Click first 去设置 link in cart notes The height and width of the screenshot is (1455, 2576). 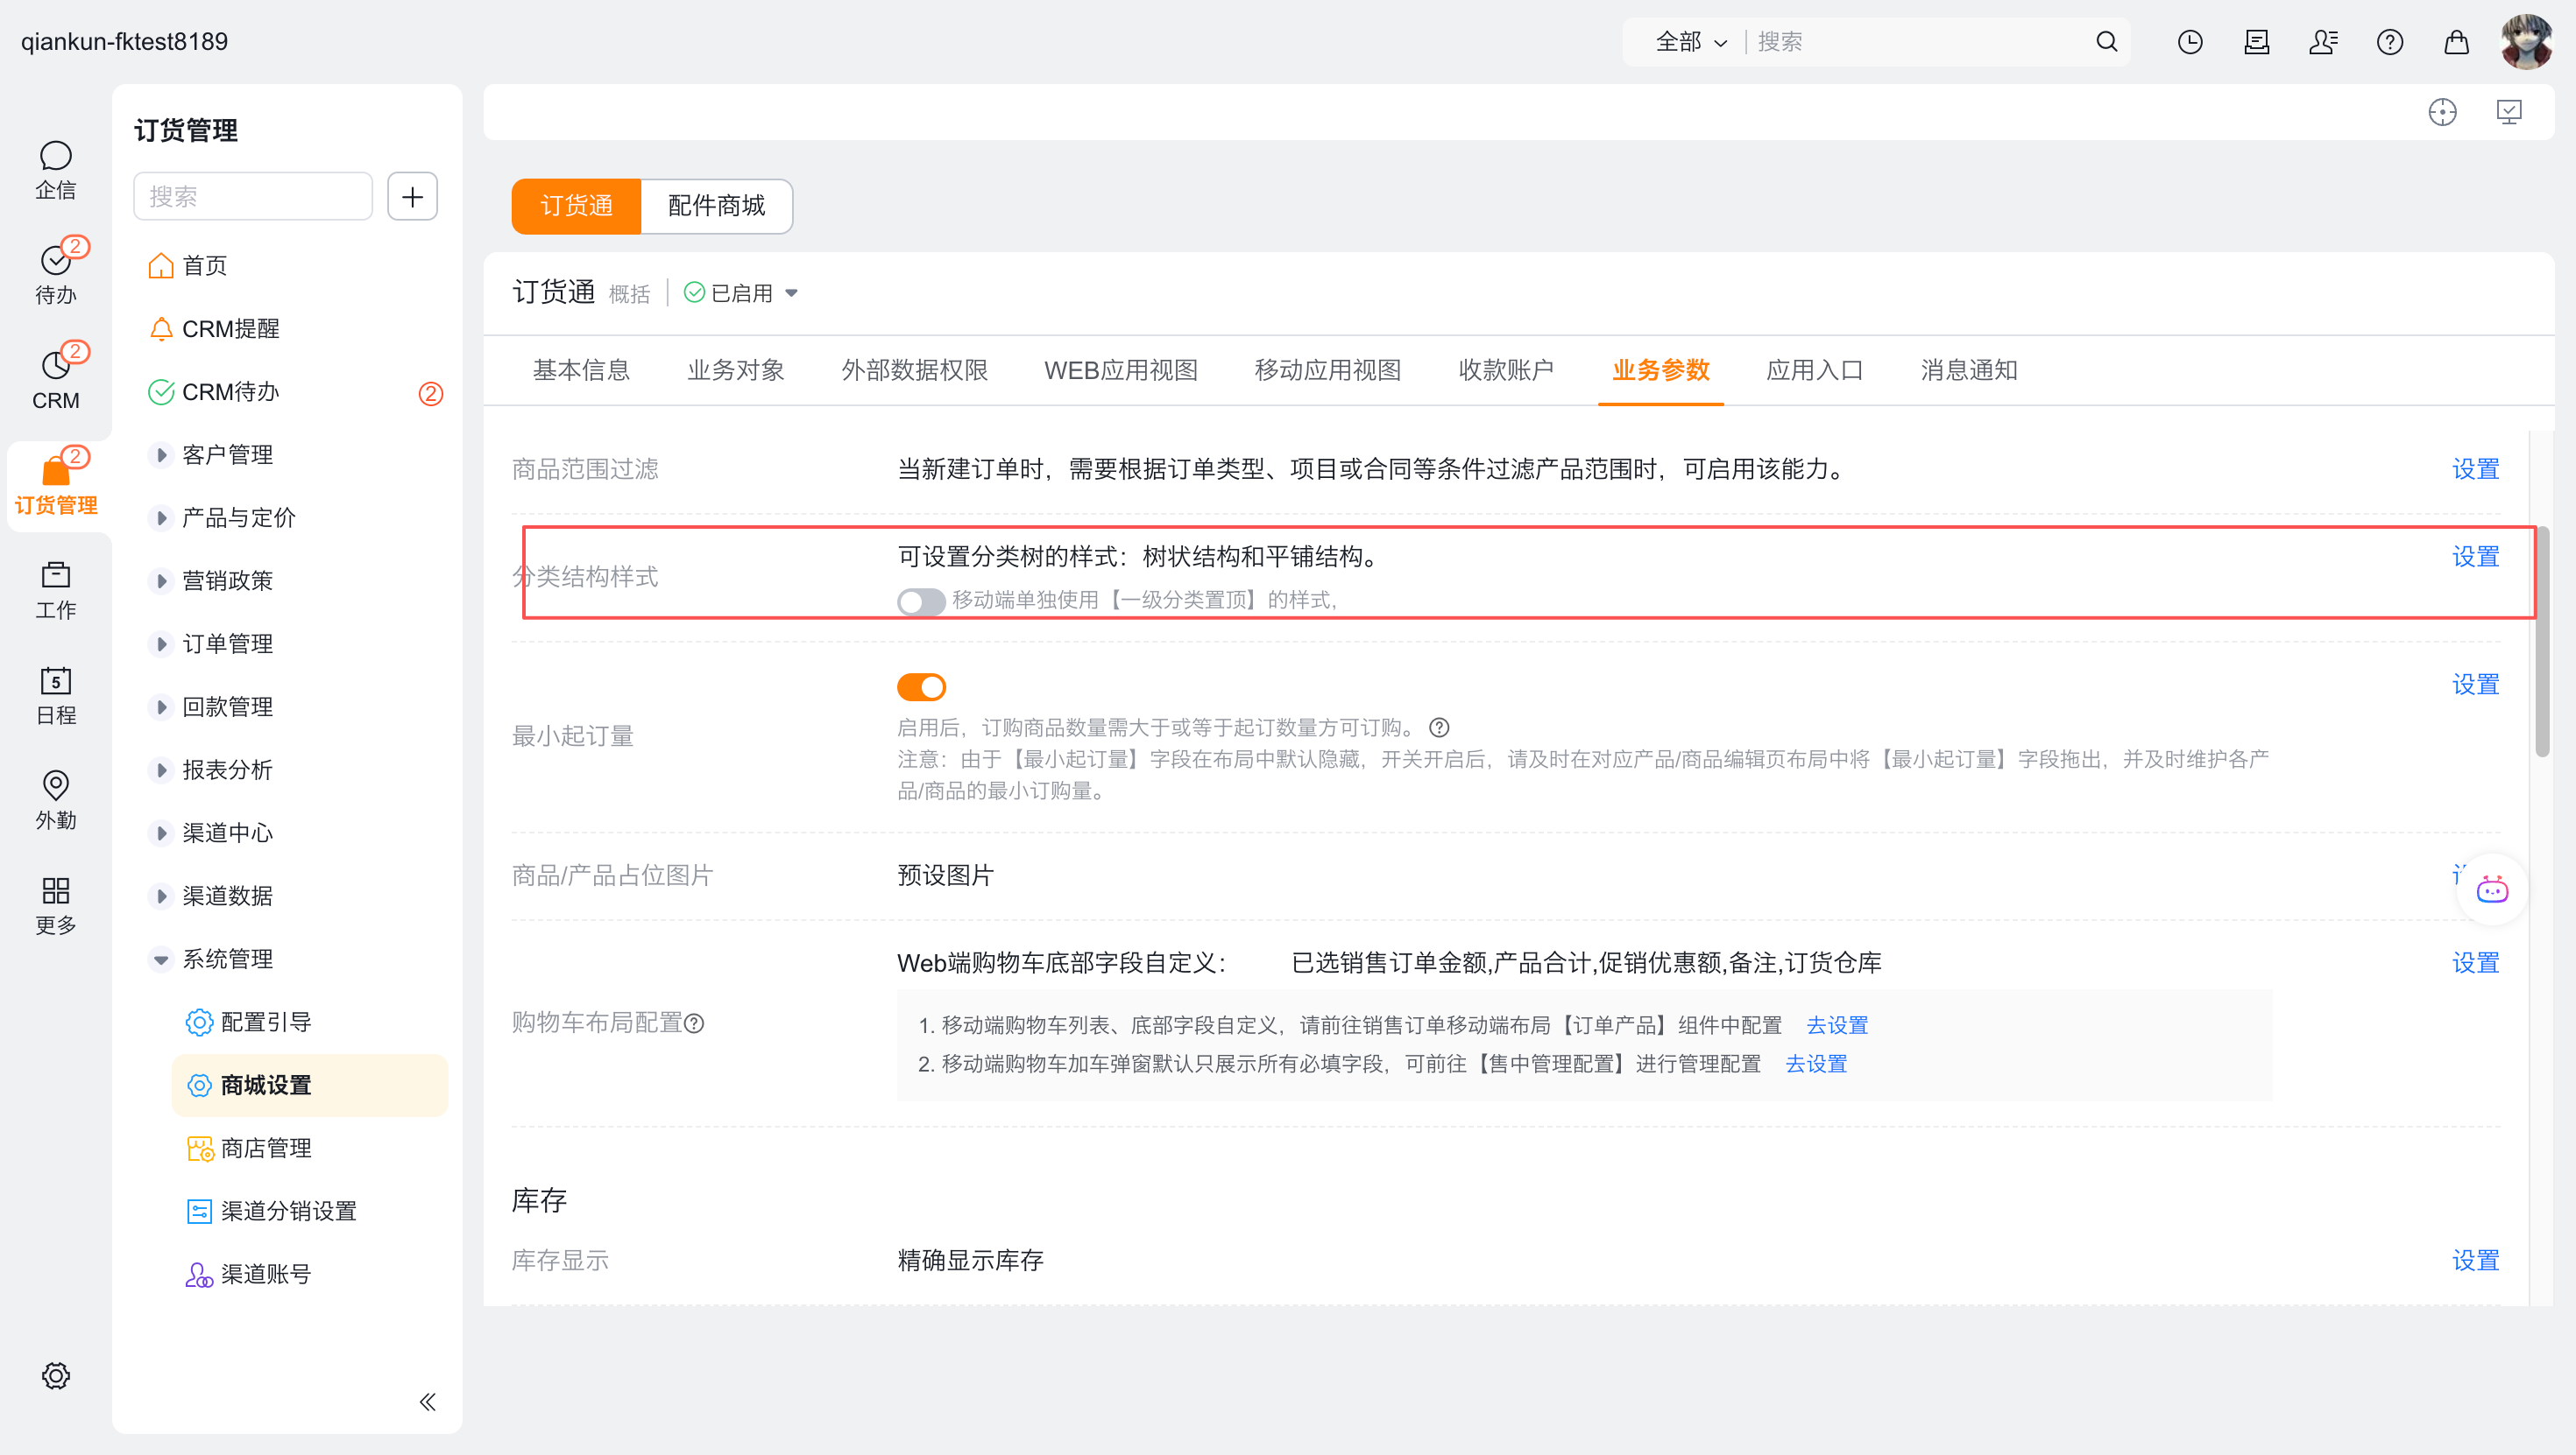coord(1836,1025)
